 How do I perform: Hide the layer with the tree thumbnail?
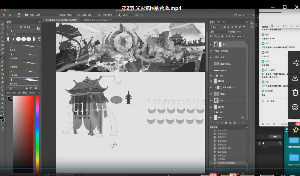coord(211,101)
